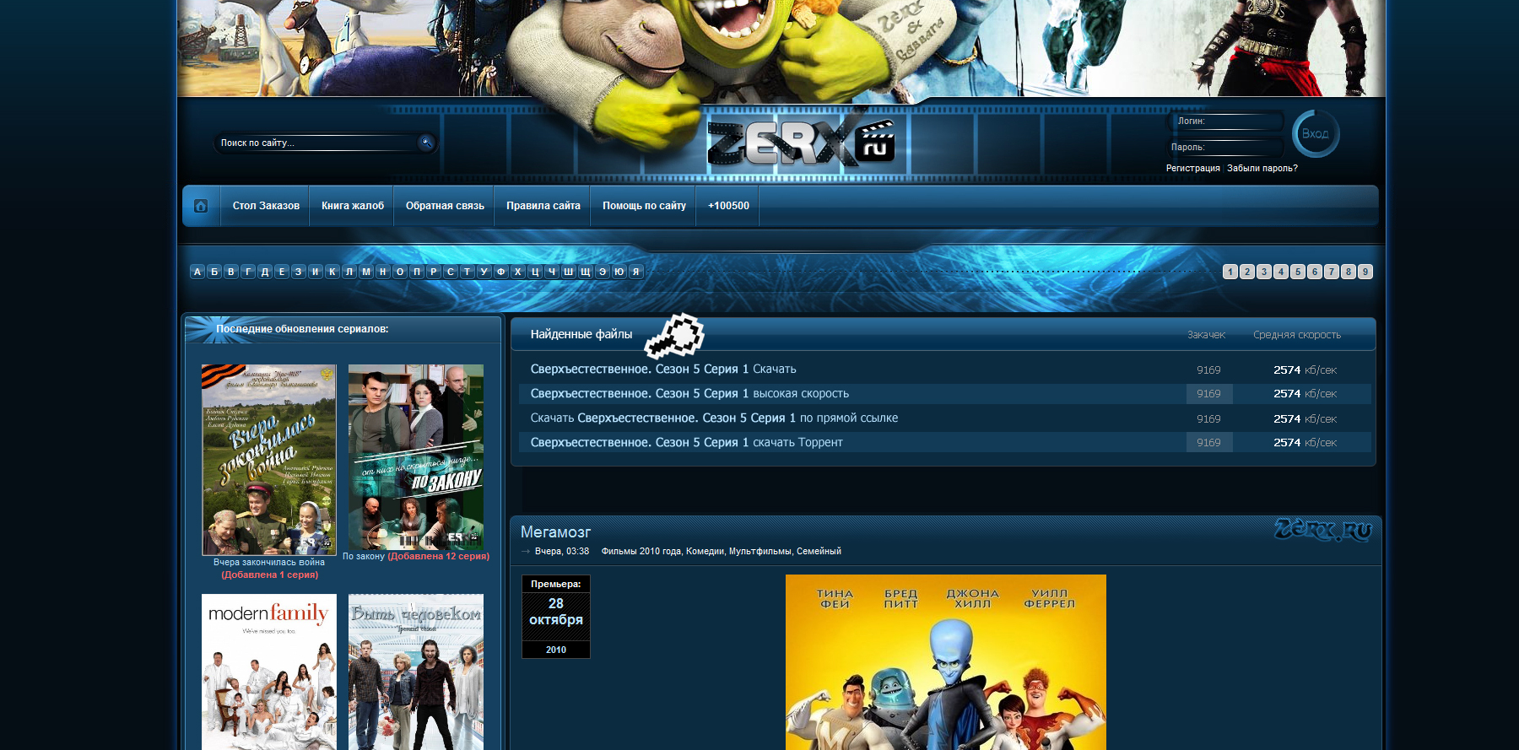Filter titles by letter Л
Viewport: 1519px width, 750px height.
(x=349, y=272)
